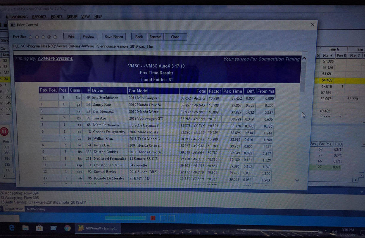Open the VIEW menu
365x238 pixels.
click(x=85, y=17)
